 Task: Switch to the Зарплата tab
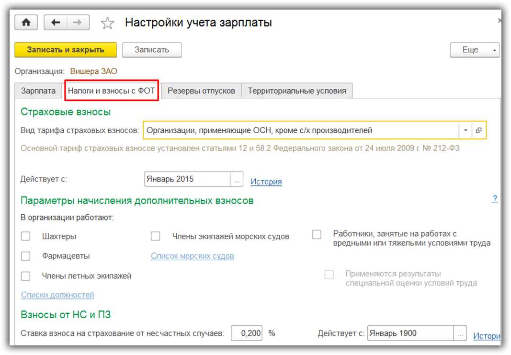click(38, 91)
